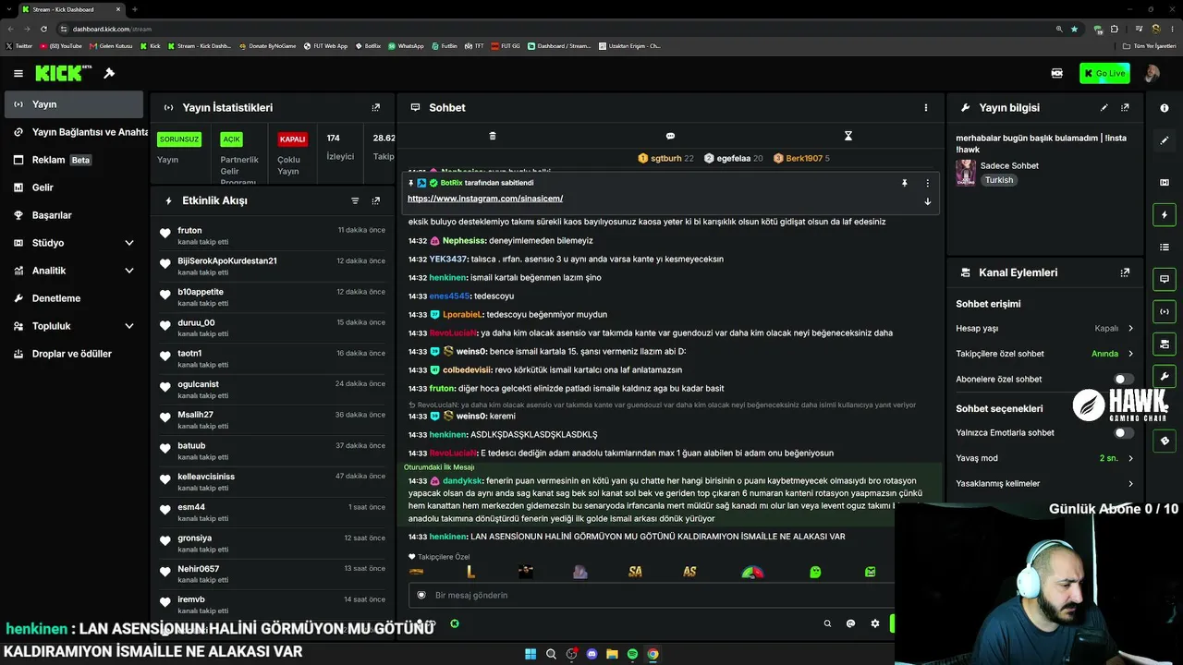Viewport: 1183px width, 665px height.
Task: Pop out the Yayın bilgisi panel
Action: point(1125,107)
